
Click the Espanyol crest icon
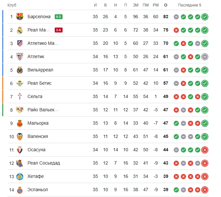click(x=20, y=190)
